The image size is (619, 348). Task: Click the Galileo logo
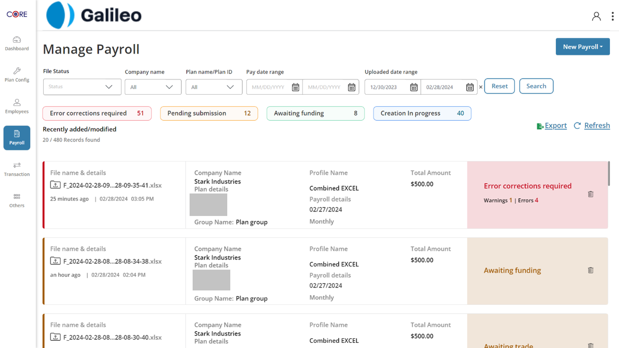(x=94, y=16)
